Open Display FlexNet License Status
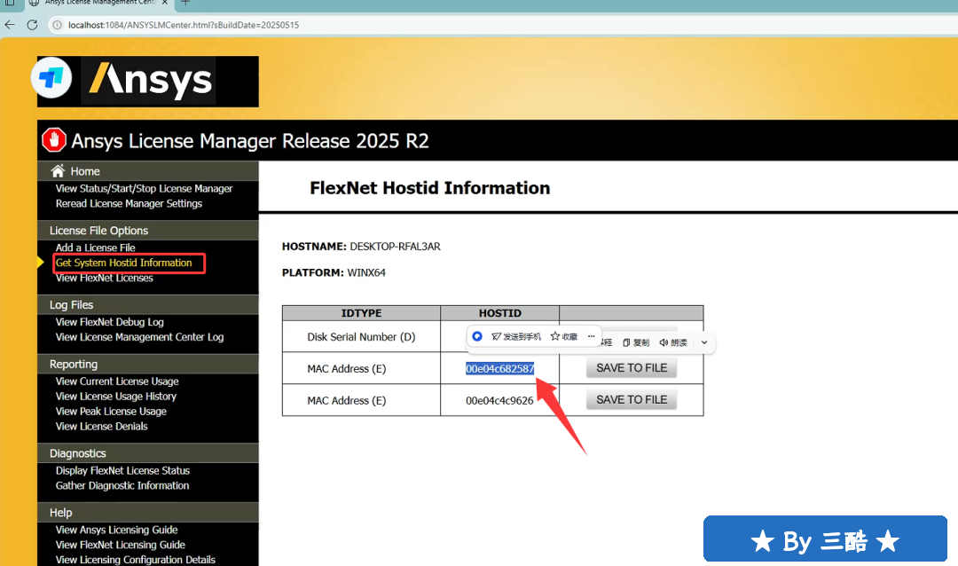 coord(122,471)
